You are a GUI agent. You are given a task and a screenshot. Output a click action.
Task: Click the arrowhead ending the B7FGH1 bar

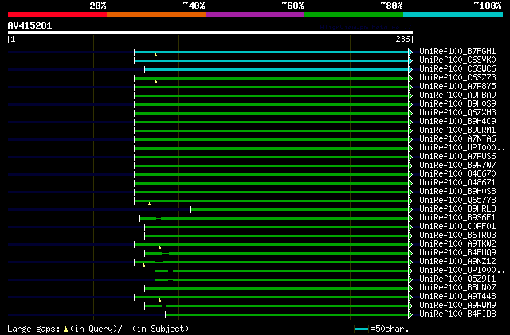point(410,52)
